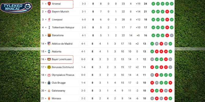Click Bayern Munich's red loss form icon
Viewport: 205px width, 102px height.
(167, 12)
